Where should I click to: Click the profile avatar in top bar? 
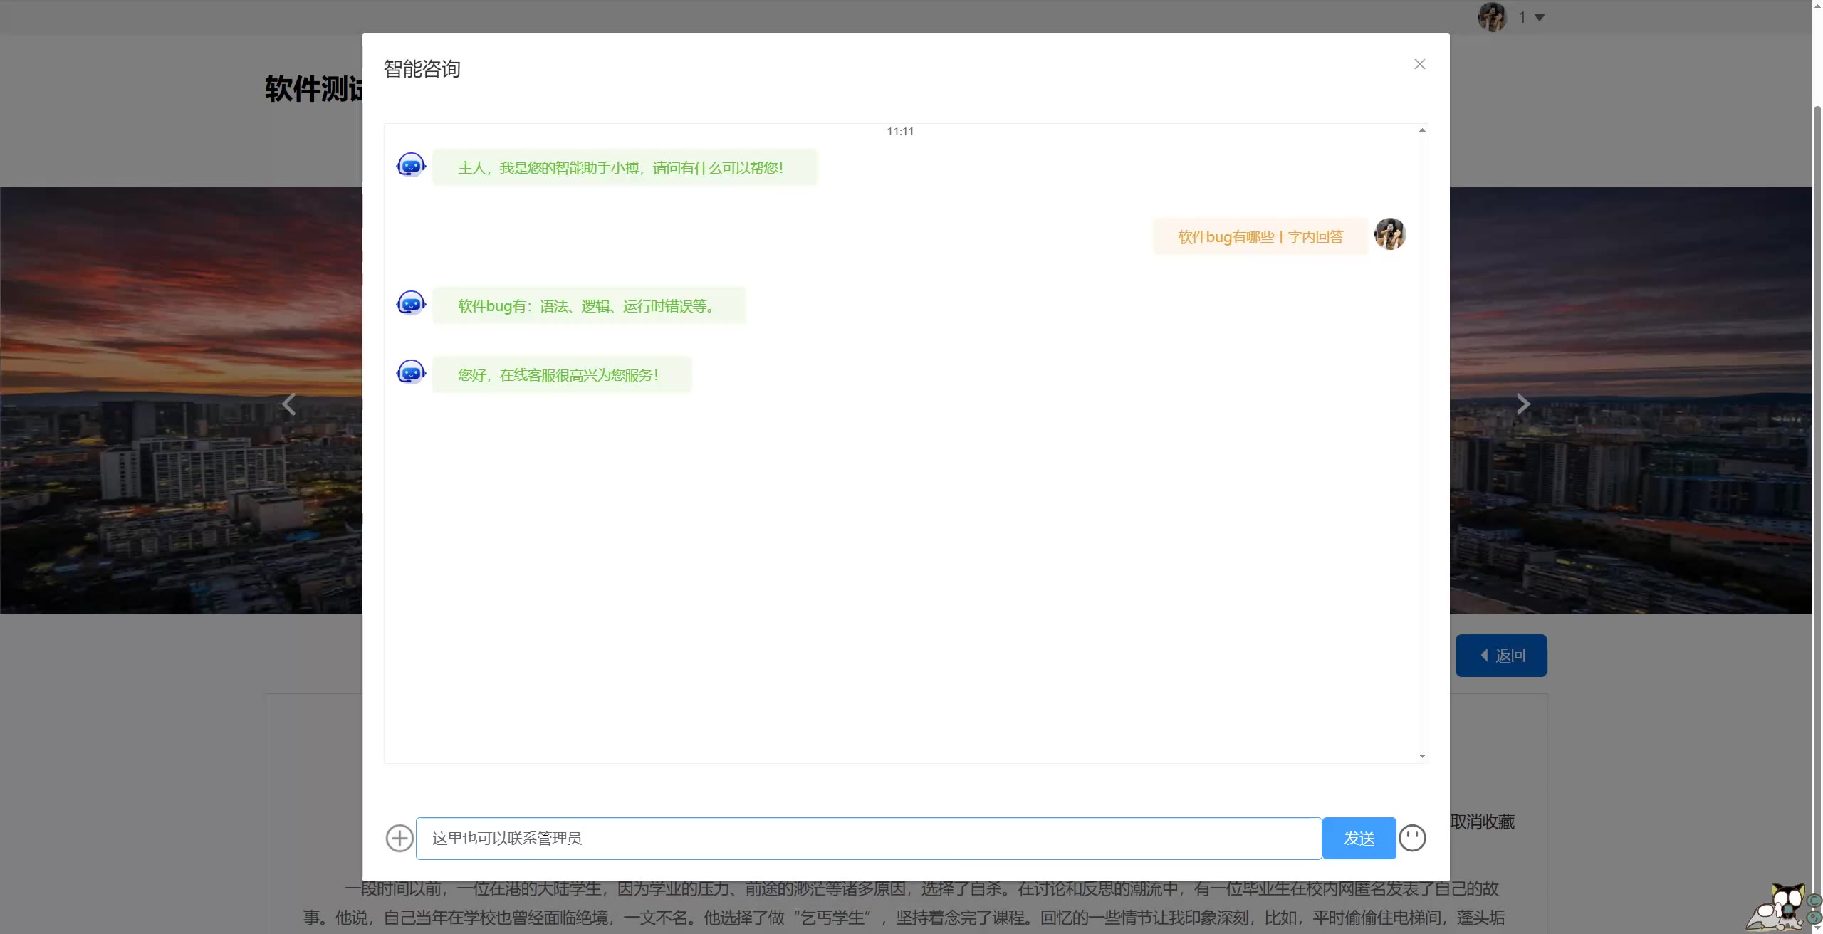click(1492, 17)
